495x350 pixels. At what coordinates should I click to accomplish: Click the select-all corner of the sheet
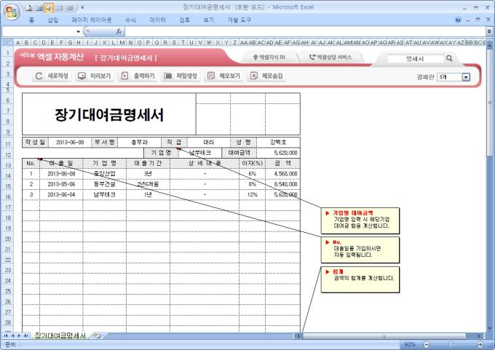coord(8,42)
